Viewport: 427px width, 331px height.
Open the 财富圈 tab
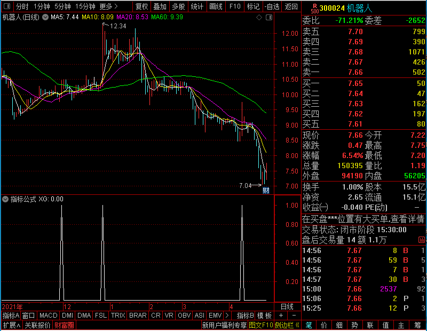(64, 325)
